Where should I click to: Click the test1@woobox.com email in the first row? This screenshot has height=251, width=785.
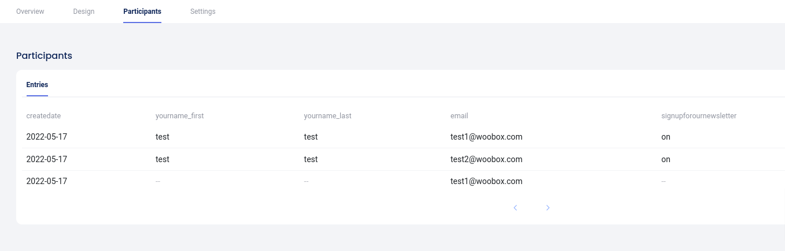click(x=486, y=137)
